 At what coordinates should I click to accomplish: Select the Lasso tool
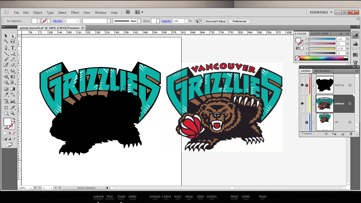pos(12,41)
